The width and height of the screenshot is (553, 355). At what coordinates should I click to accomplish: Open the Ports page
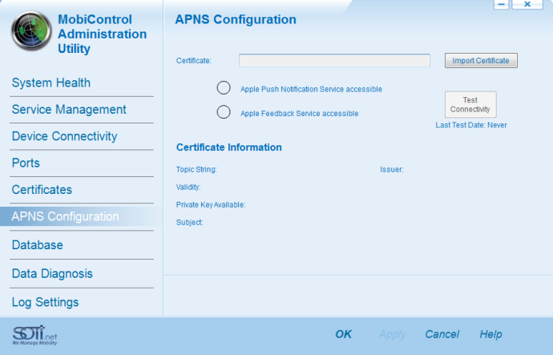(26, 163)
